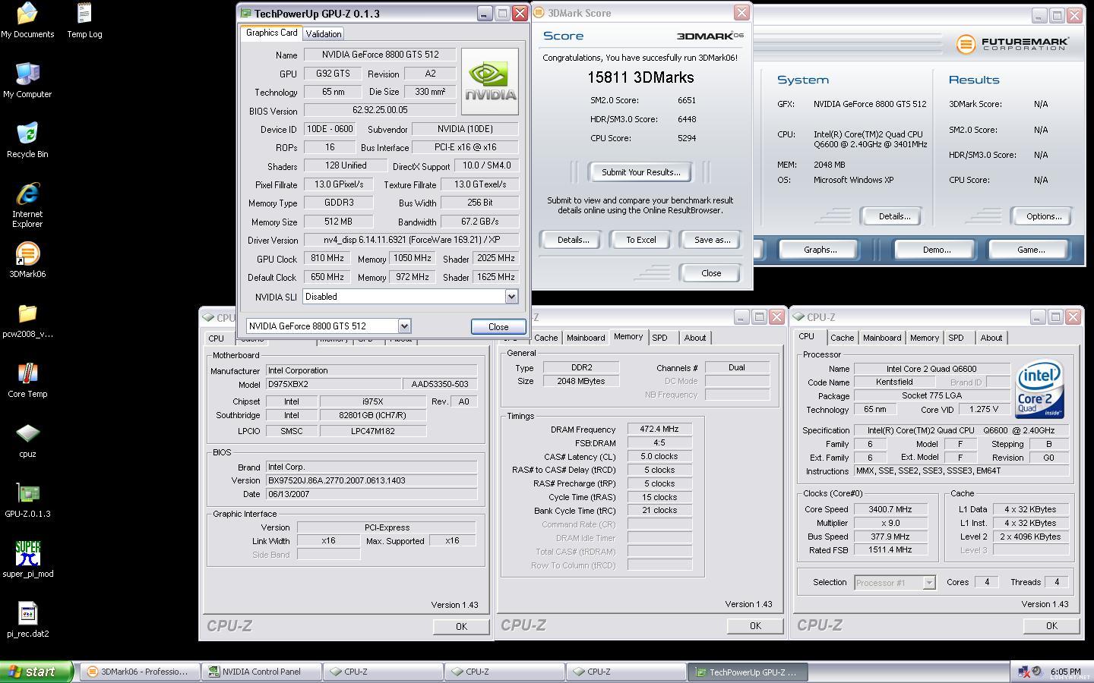Click OK in left CPU-Z window
Viewport: 1094px width, 683px height.
coord(461,626)
